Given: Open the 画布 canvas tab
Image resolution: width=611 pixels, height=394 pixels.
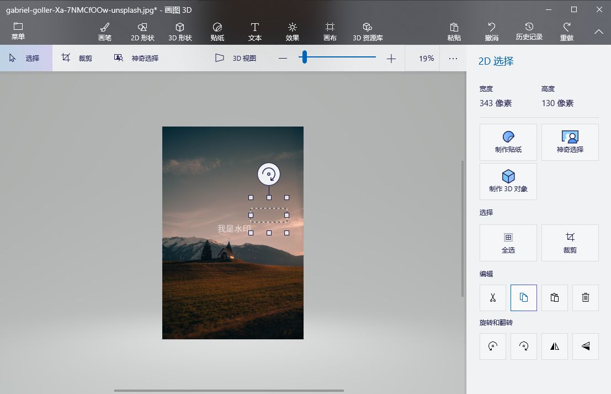Looking at the screenshot, I should click(x=330, y=31).
